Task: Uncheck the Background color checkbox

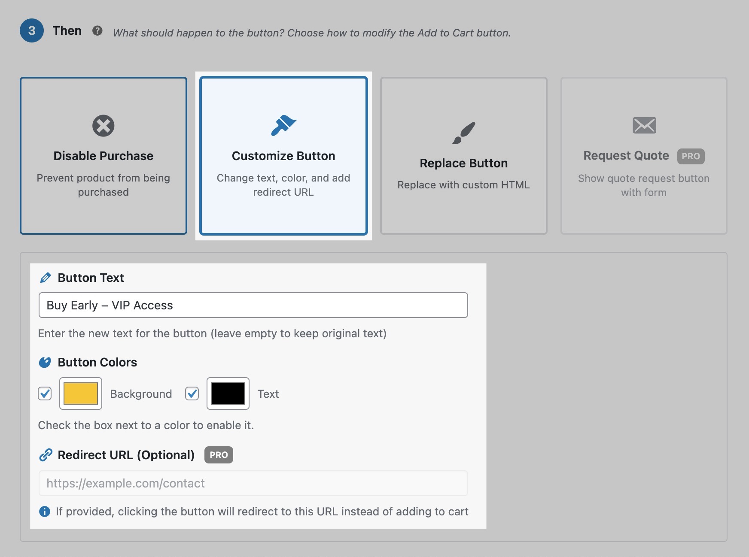Action: 44,393
